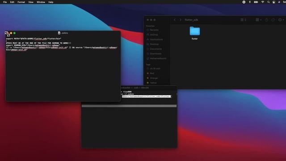Open the Wi-Fi status menu
The height and width of the screenshot is (161, 286).
[x=263, y=2]
